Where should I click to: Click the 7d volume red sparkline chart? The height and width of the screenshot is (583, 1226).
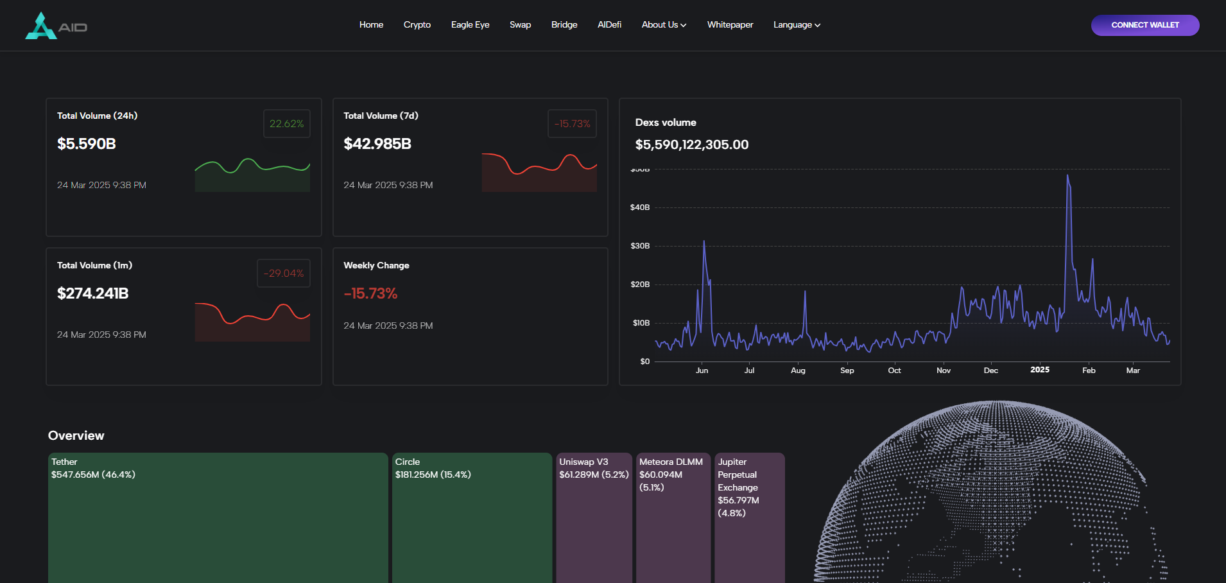[539, 173]
